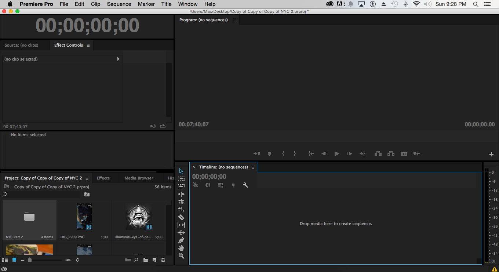Click the large mountains zoom-in icon
Viewport: 499px width, 272px height.
click(x=68, y=260)
